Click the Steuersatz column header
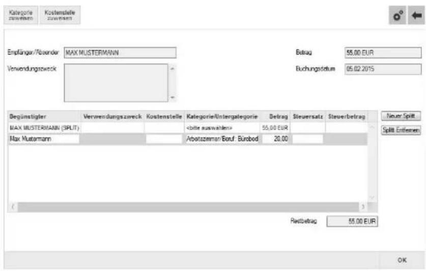This screenshot has width=426, height=271. point(308,117)
